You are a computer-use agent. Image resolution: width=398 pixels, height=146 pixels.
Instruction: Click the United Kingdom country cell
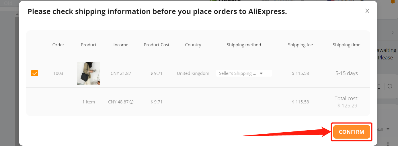(x=193, y=73)
